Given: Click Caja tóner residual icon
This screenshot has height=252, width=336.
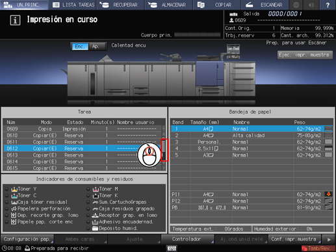Looking at the screenshot, I should 14,202.
